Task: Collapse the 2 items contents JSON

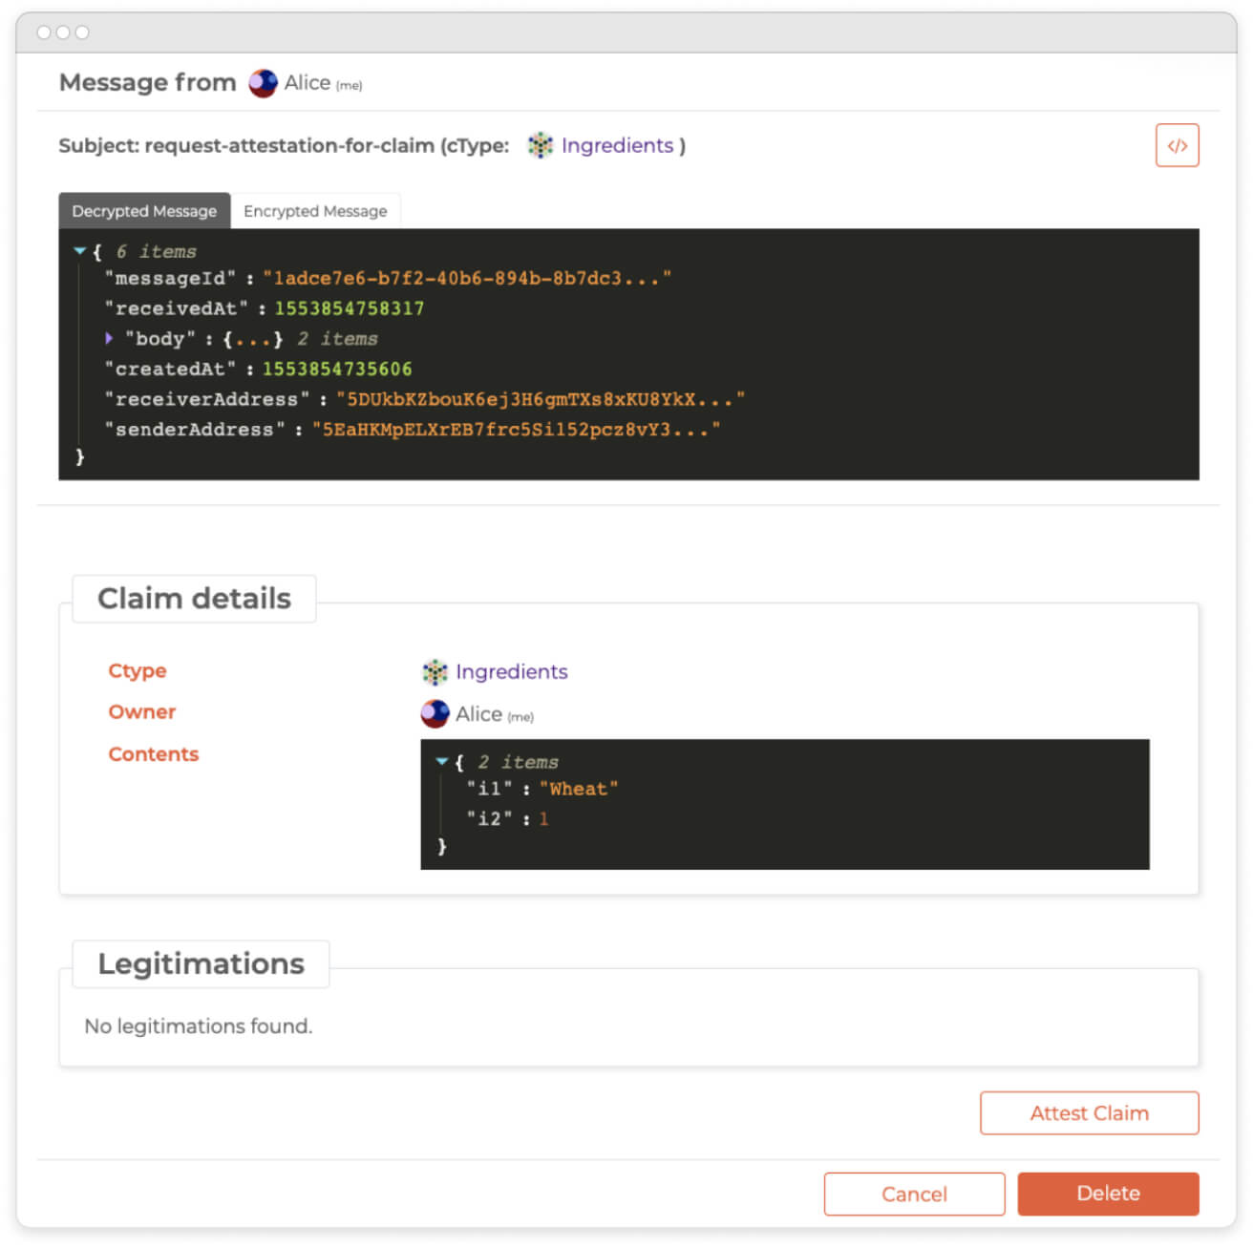Action: pos(442,761)
